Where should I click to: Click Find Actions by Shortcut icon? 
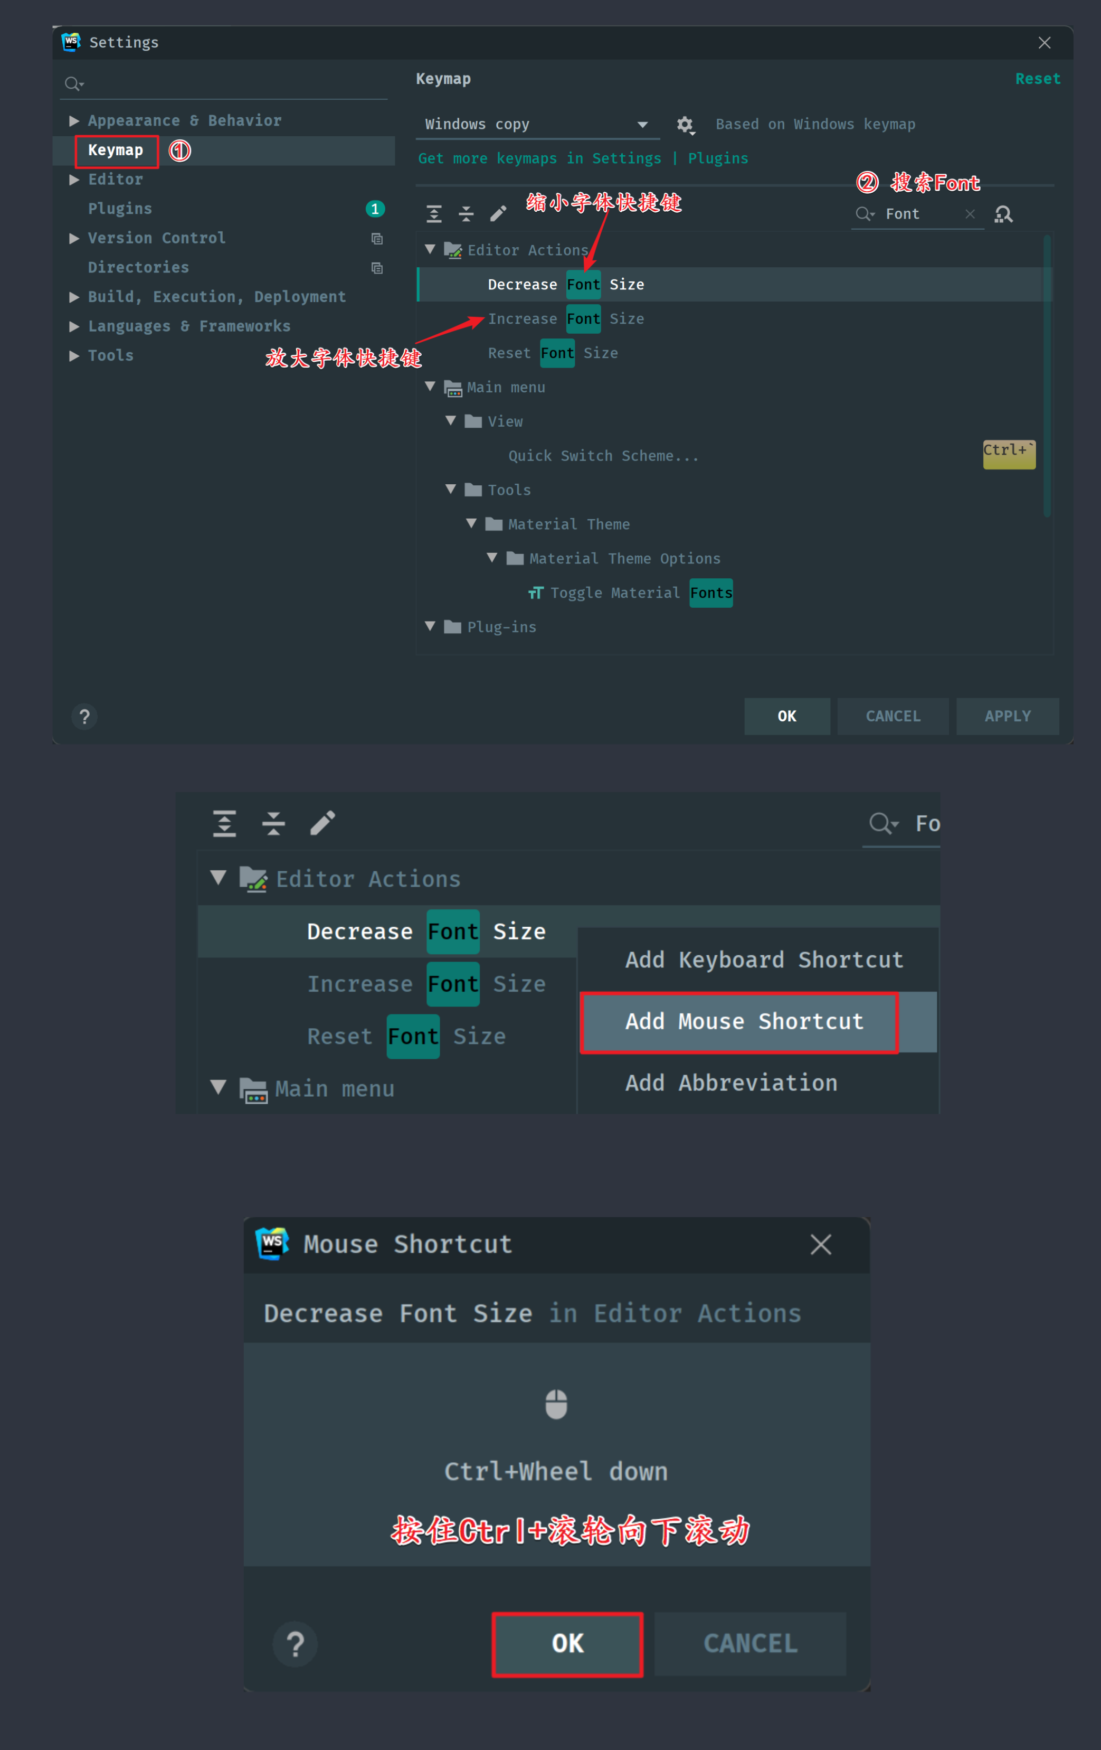1004,214
